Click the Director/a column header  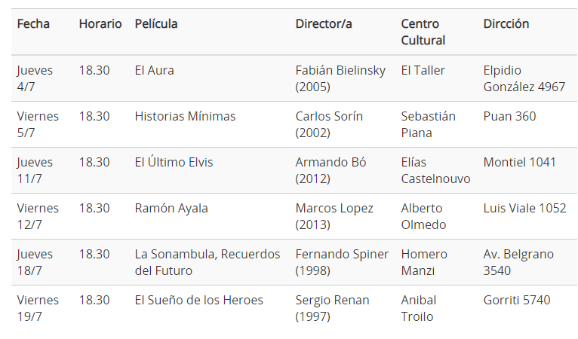323,24
